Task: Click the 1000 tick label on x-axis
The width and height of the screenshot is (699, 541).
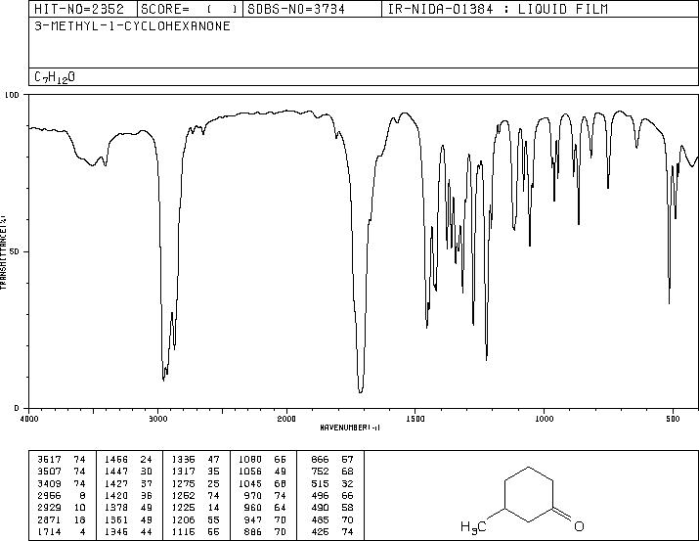Action: 544,419
